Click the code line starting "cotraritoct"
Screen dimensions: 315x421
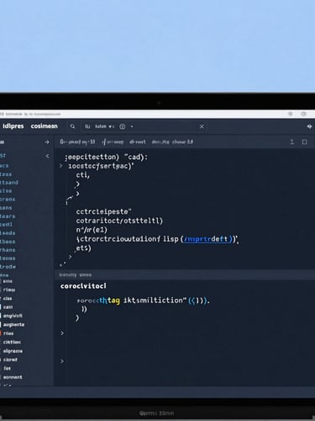[x=119, y=221]
